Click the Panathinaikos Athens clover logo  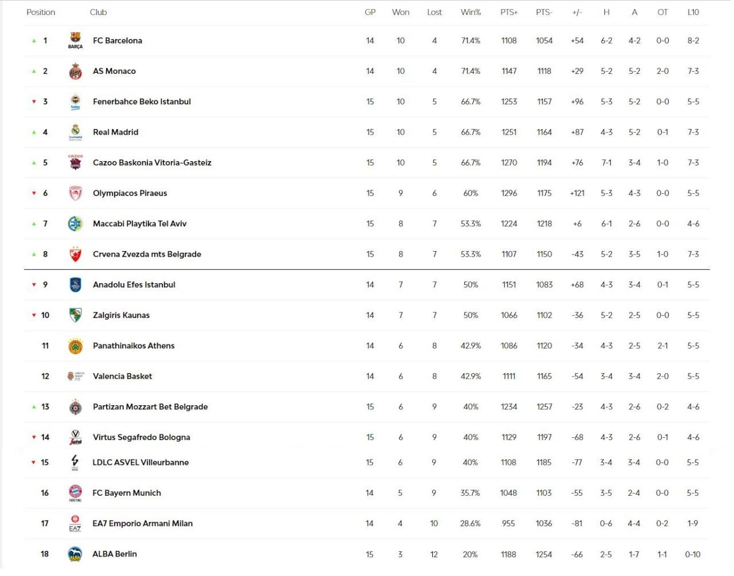[x=75, y=346]
